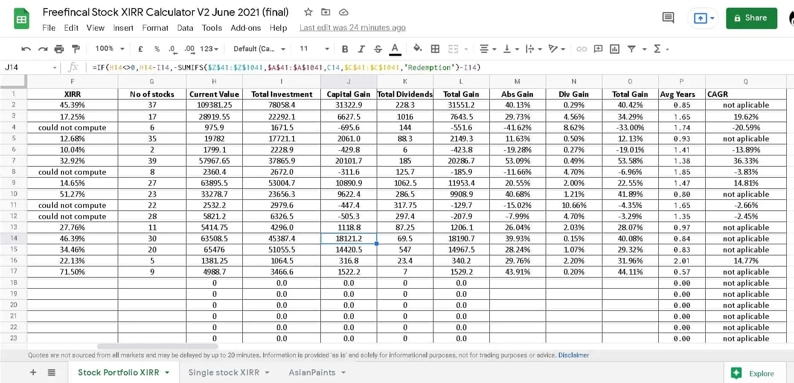This screenshot has height=383, width=794.
Task: Open the View menu
Action: (x=95, y=28)
